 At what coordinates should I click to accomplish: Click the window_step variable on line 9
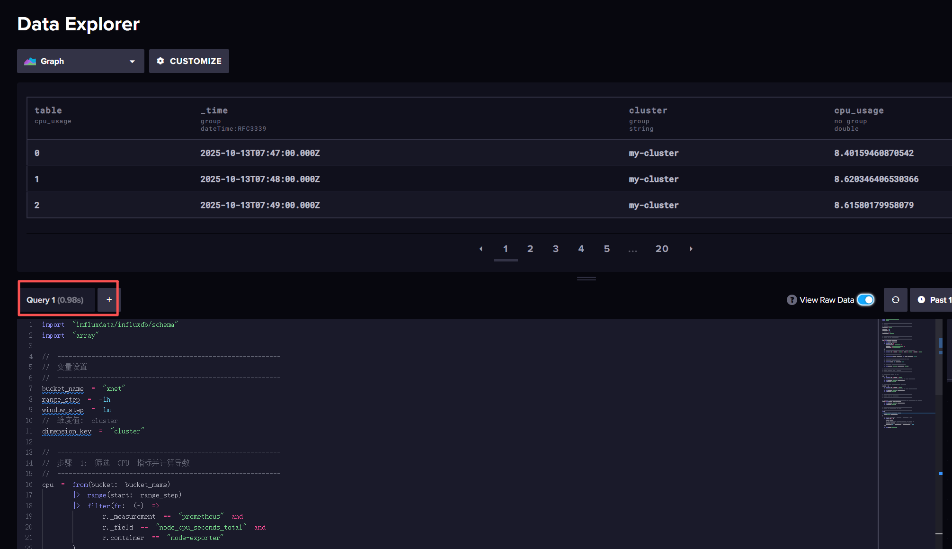(63, 410)
